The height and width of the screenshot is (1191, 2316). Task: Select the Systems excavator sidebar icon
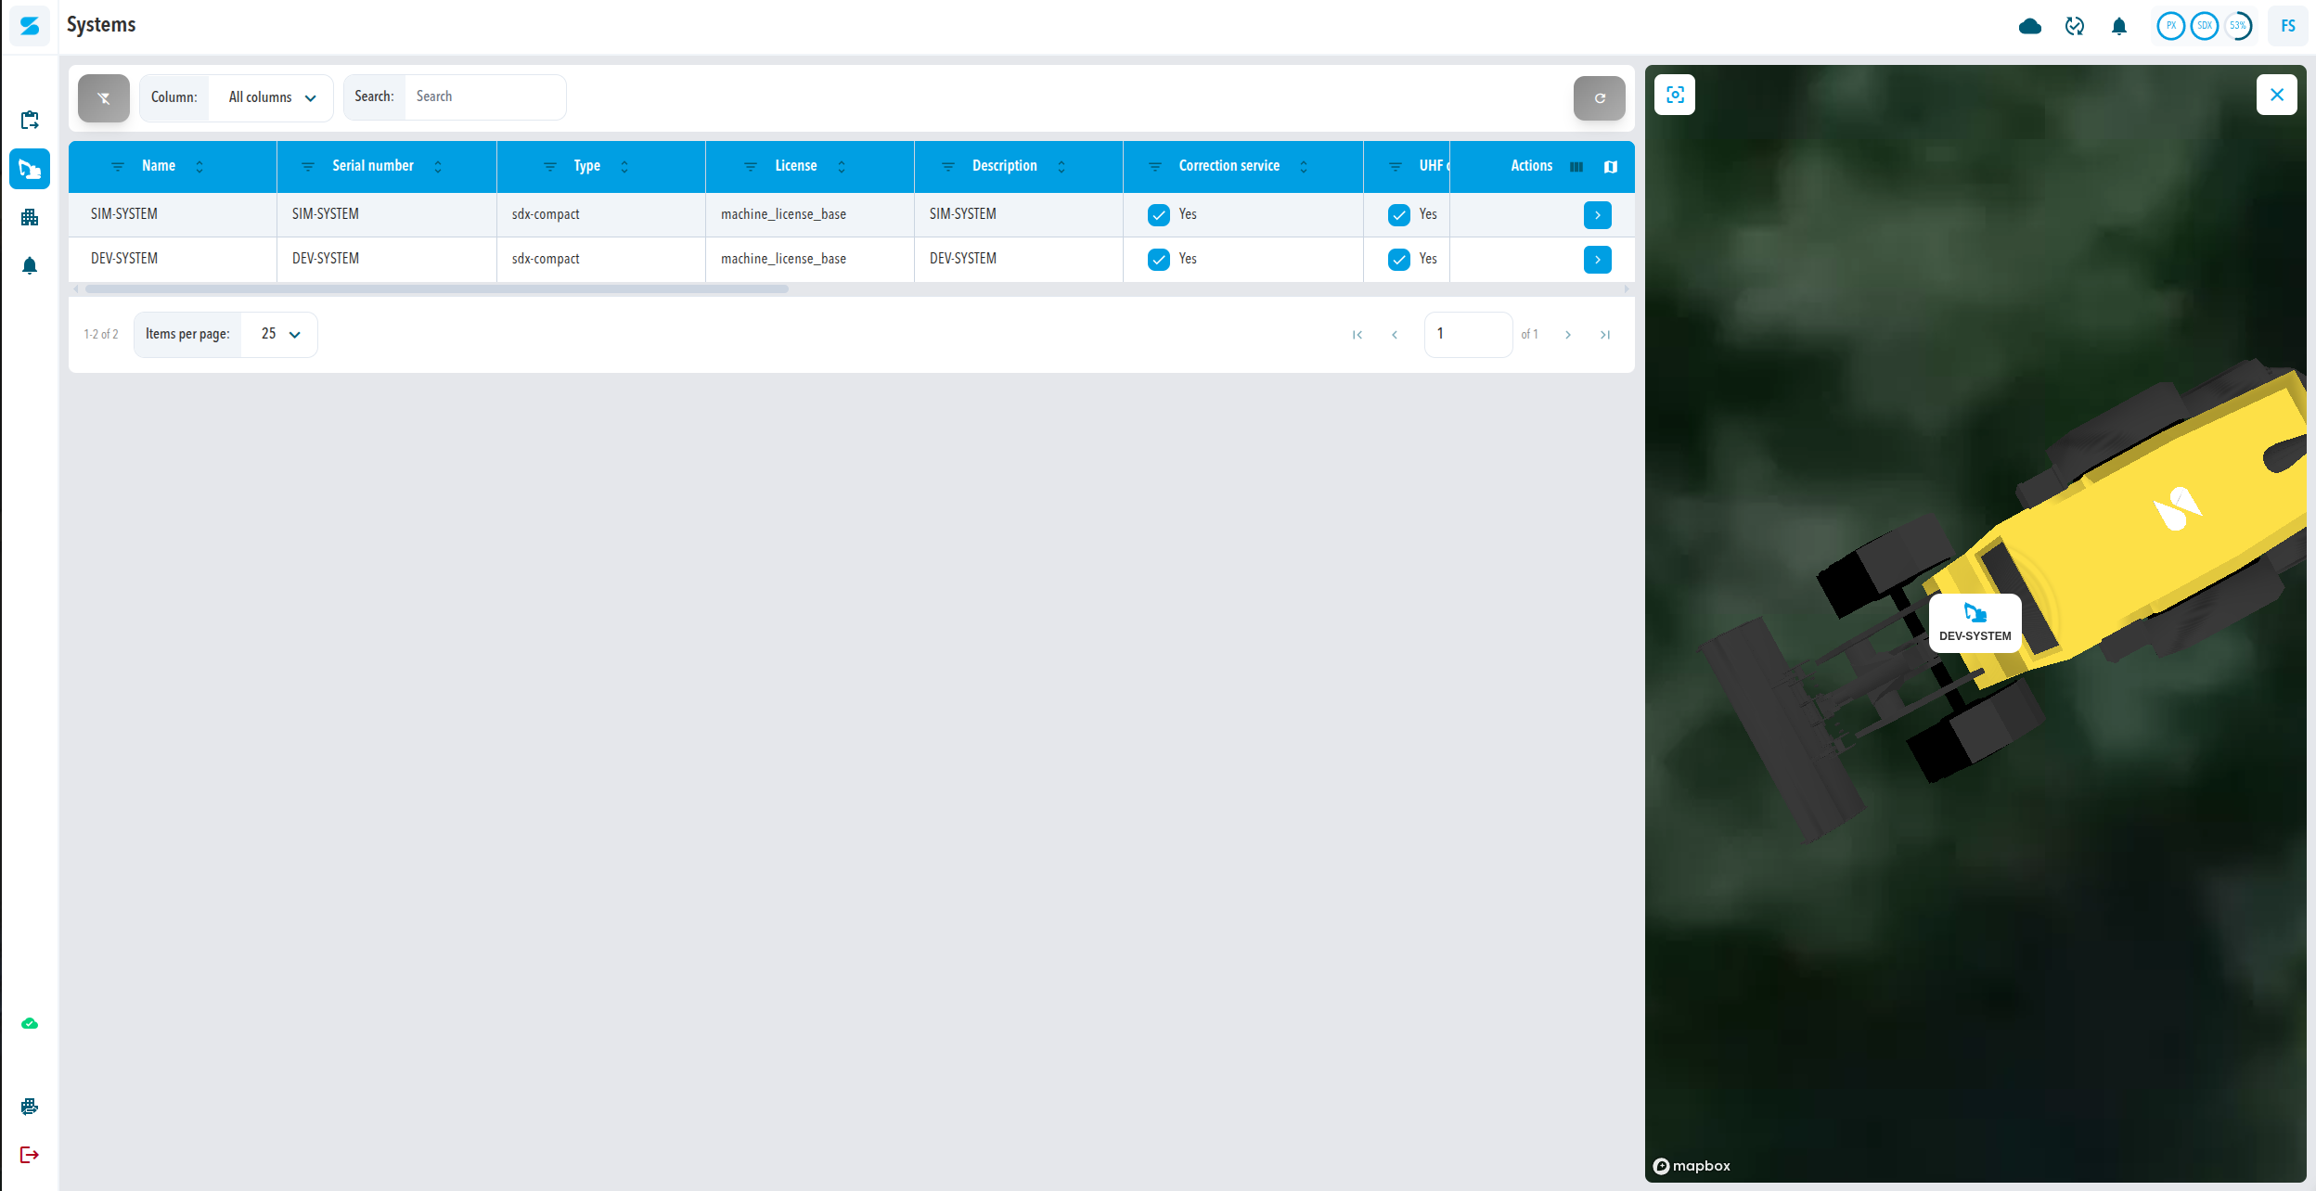pos(30,169)
